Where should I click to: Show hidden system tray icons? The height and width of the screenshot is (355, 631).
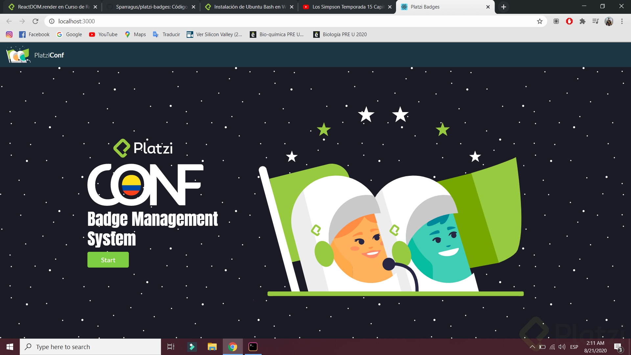tap(532, 347)
